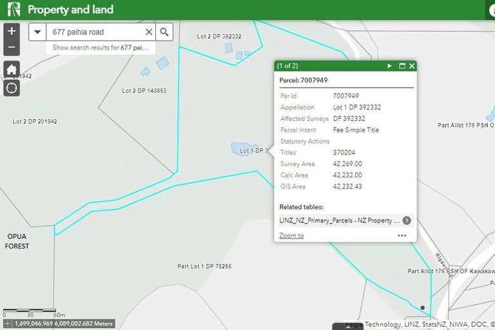The height and width of the screenshot is (330, 495).
Task: Toggle the coordinate display options icon
Action: click(7, 324)
